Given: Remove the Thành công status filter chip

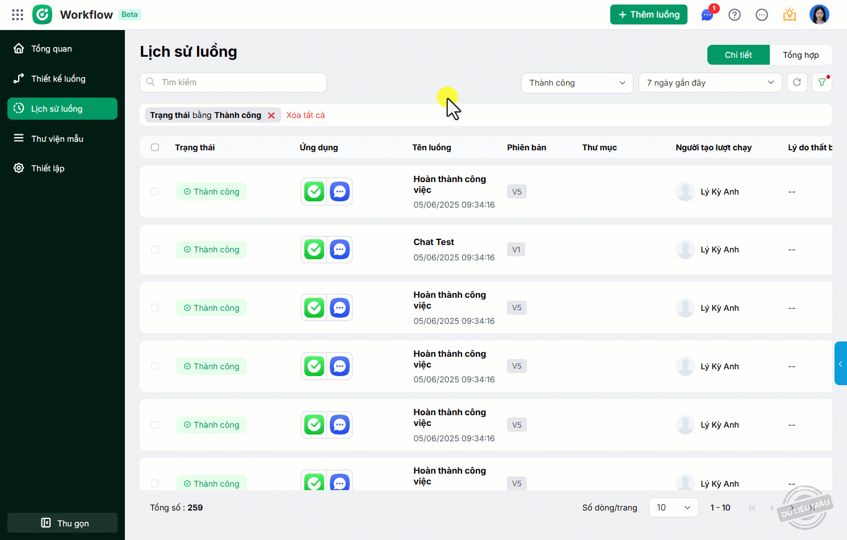Looking at the screenshot, I should (271, 116).
